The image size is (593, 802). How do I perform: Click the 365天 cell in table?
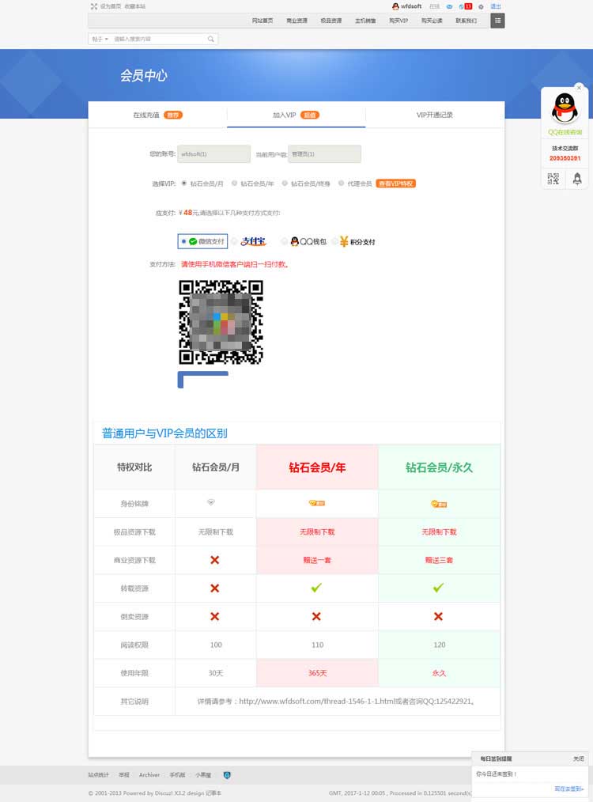[317, 673]
